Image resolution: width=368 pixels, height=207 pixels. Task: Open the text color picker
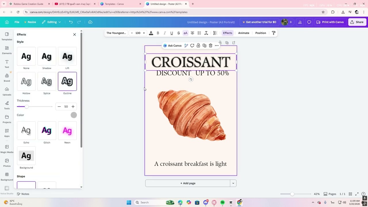[151, 33]
